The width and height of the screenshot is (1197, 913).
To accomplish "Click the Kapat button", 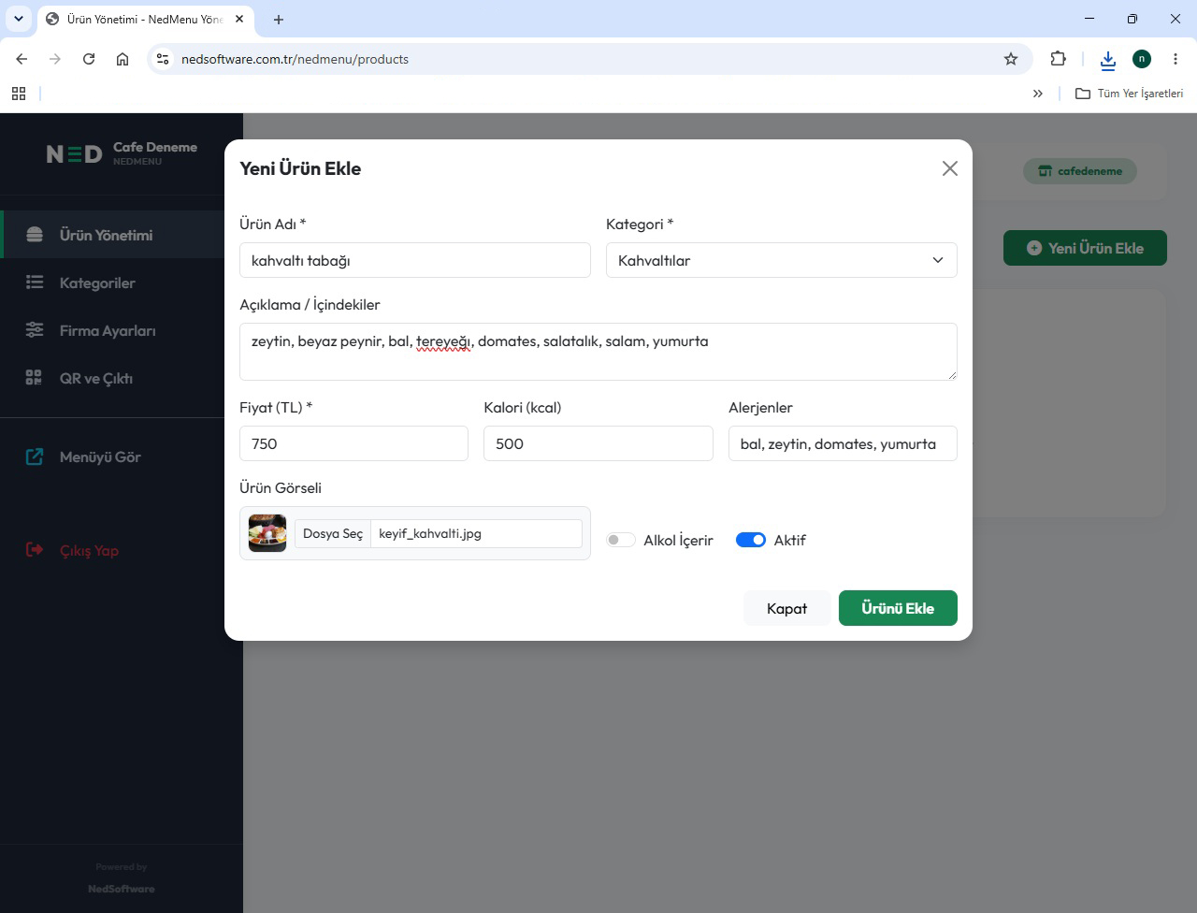I will pos(786,608).
